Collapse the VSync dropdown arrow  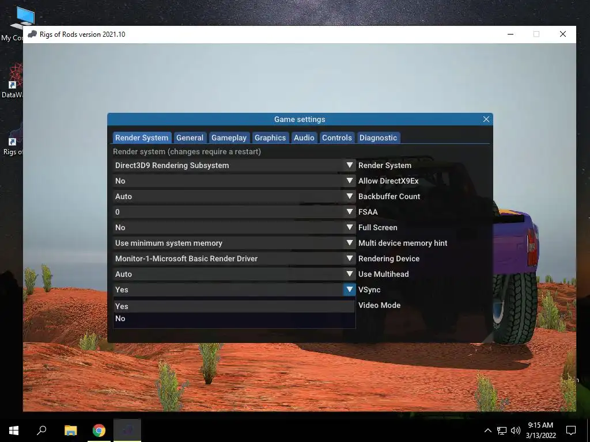point(349,289)
